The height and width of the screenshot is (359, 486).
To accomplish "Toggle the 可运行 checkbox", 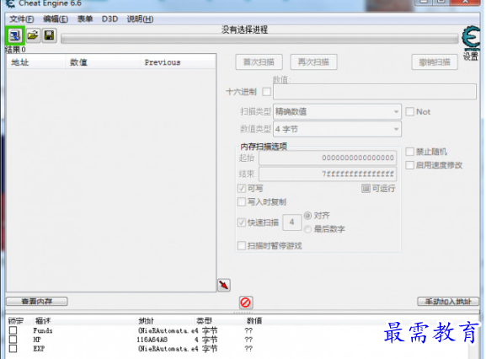I will tap(366, 188).
